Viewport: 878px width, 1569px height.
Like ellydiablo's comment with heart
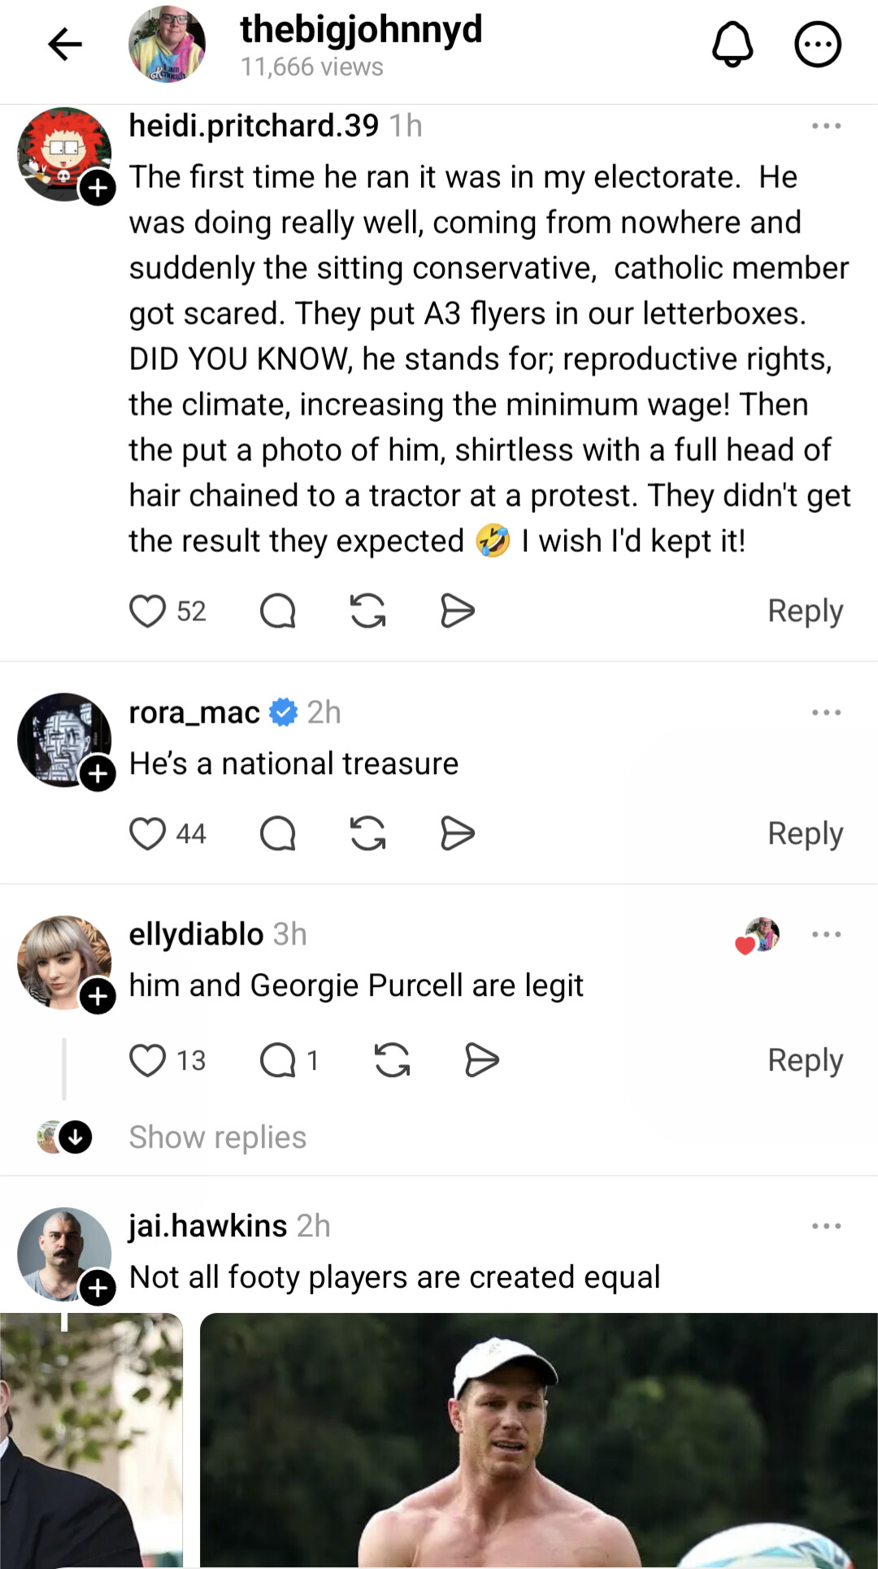pyautogui.click(x=147, y=1061)
